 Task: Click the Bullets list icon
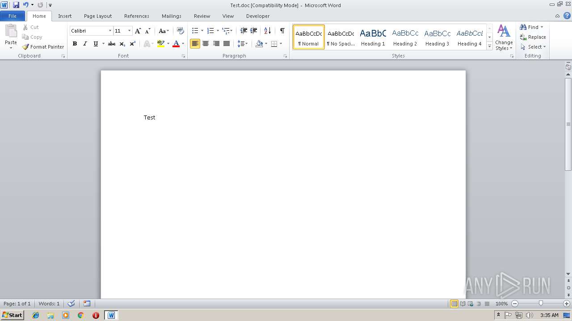click(x=195, y=31)
